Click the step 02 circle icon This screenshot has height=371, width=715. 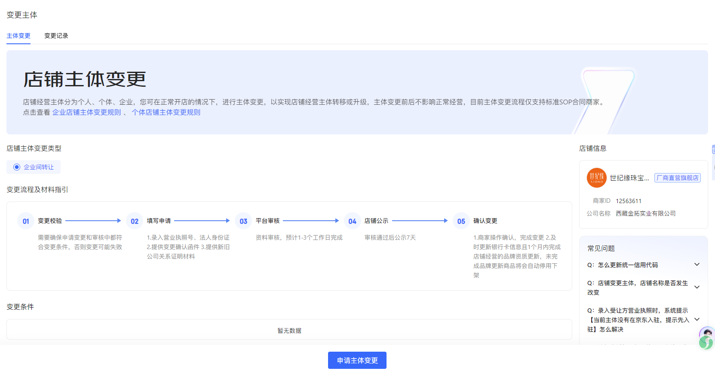click(x=135, y=221)
